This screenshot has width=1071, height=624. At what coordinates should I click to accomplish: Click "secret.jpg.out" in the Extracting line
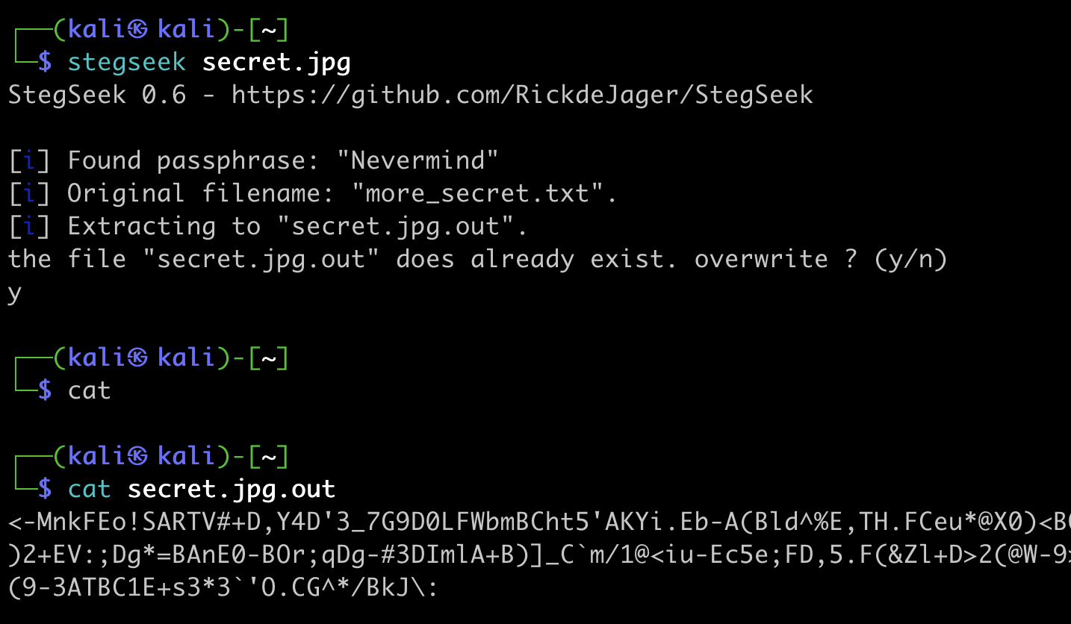pyautogui.click(x=395, y=226)
